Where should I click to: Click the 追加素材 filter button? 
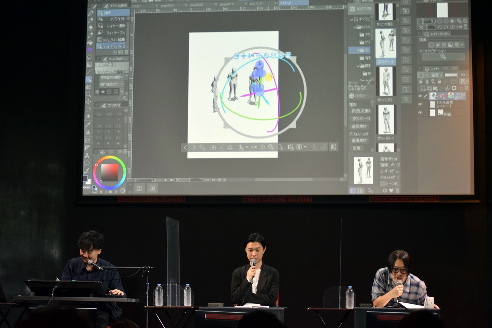359,126
